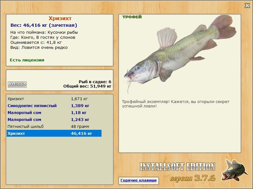Close the fish keepnet window with X
Viewport: 253px width, 189px height.
247,6
